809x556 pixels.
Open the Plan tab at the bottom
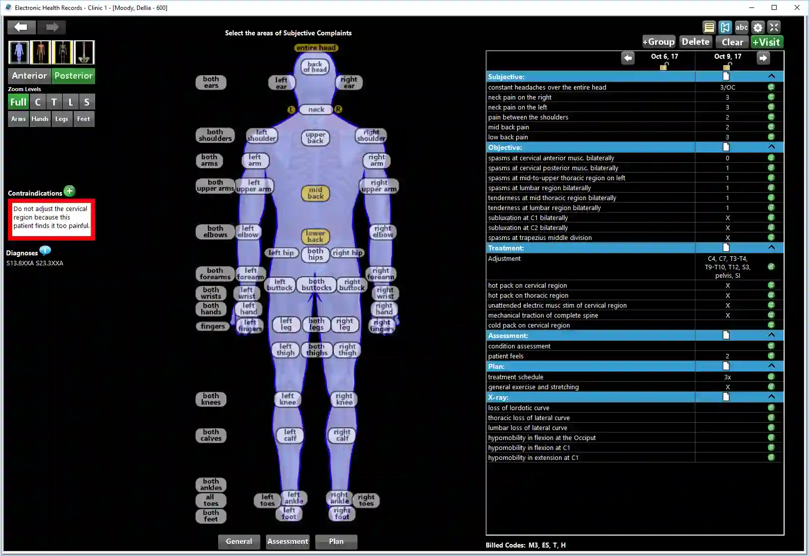point(336,542)
